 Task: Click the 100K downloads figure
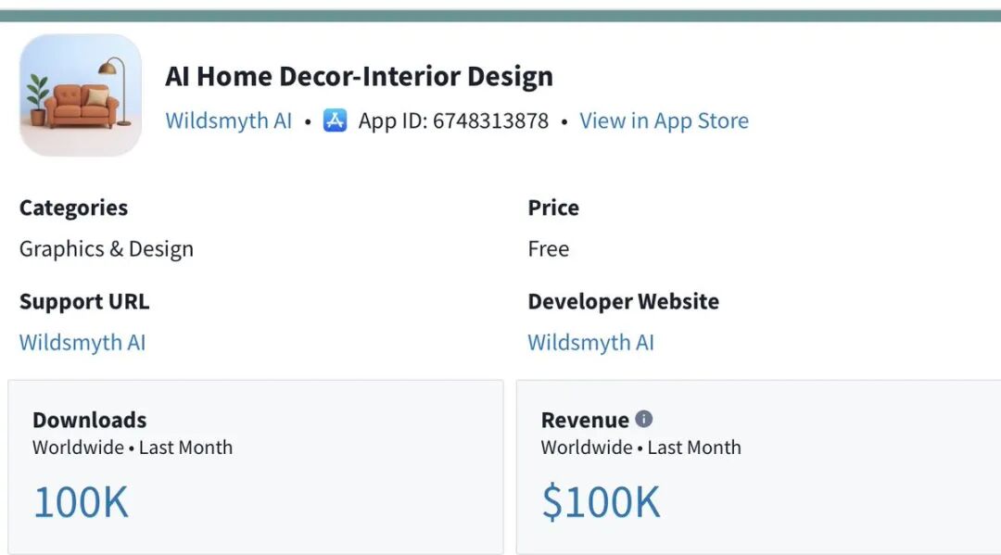point(81,501)
